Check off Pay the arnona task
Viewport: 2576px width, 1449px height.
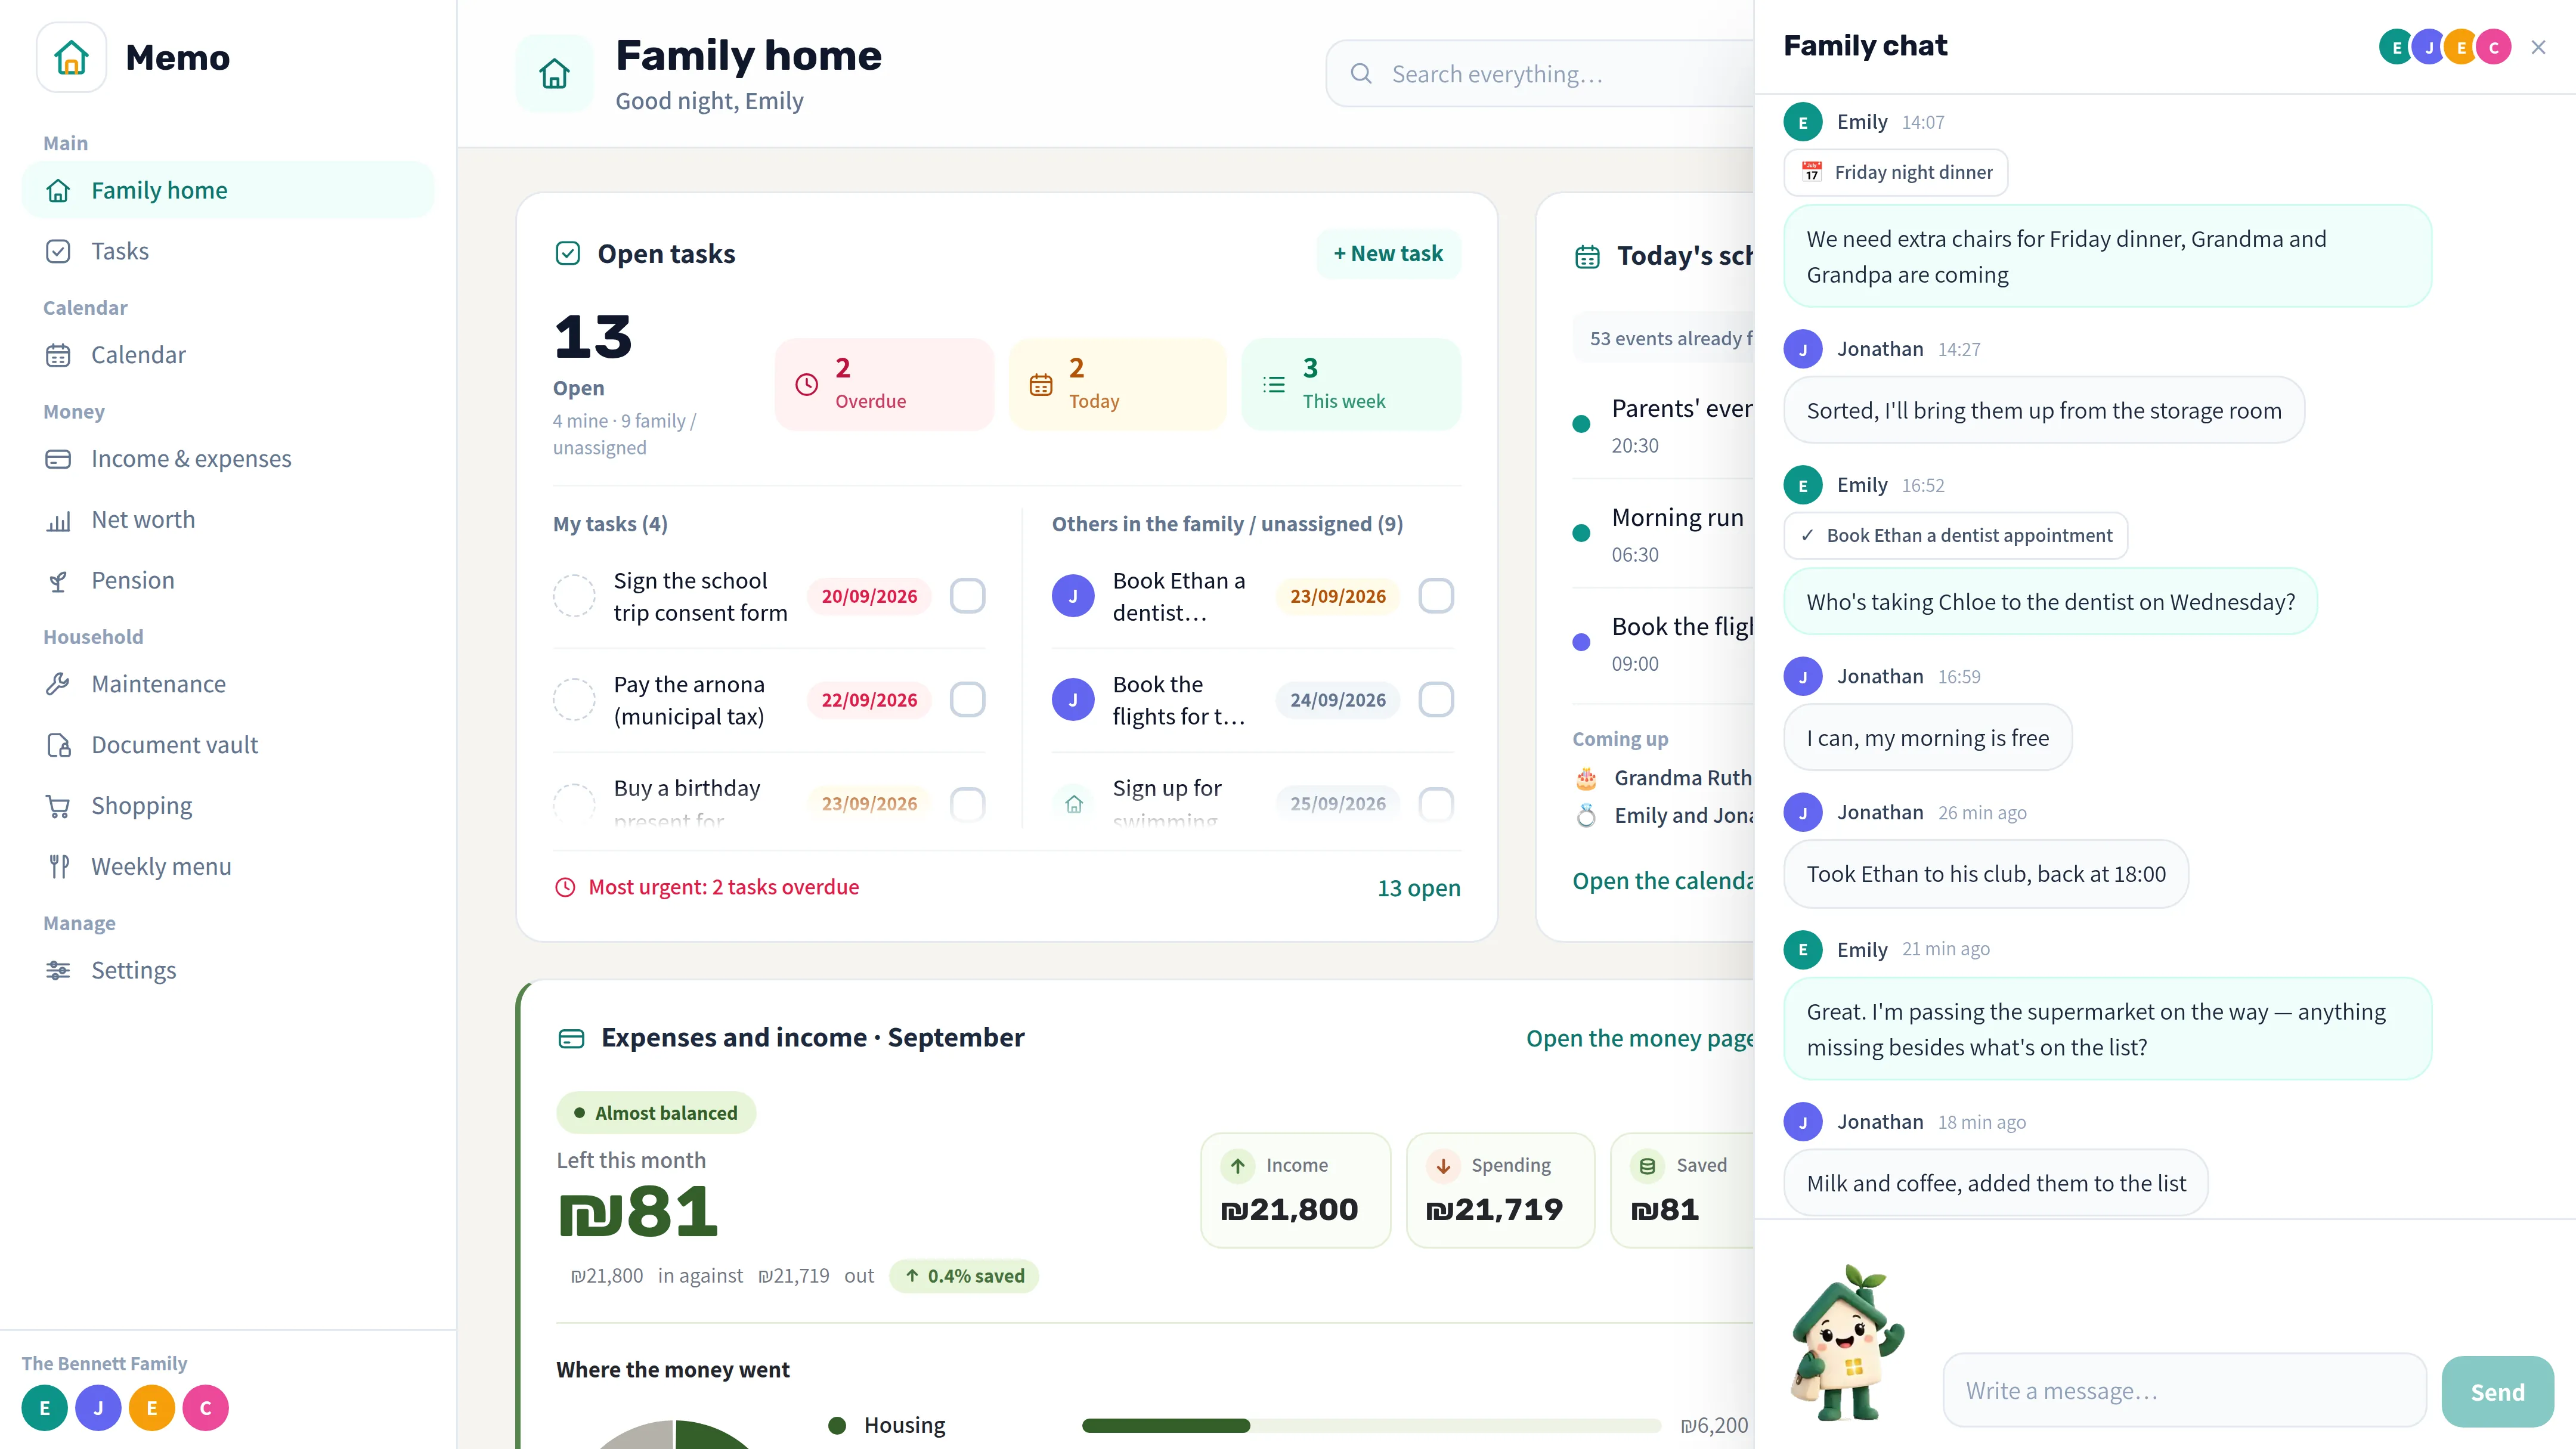tap(967, 700)
